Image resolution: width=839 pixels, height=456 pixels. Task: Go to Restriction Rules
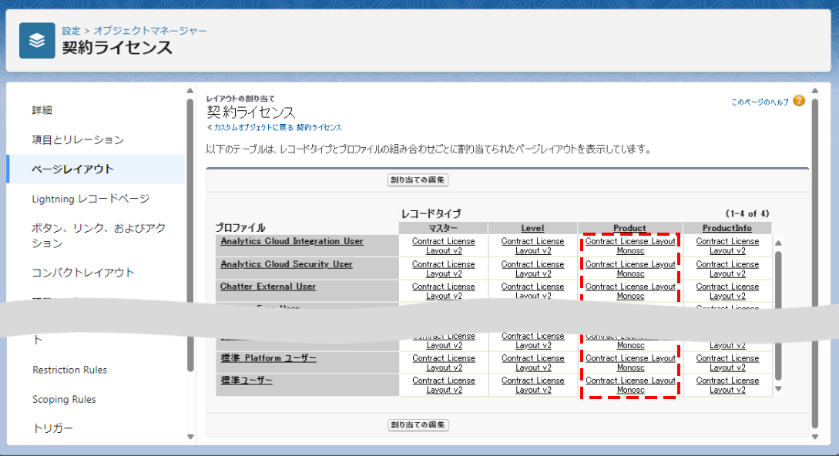pyautogui.click(x=69, y=370)
